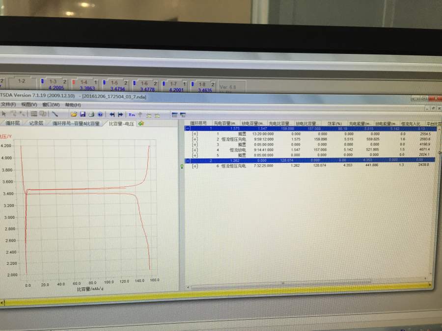Open the 帮助(H) menu
The height and width of the screenshot is (331, 442).
coord(73,105)
